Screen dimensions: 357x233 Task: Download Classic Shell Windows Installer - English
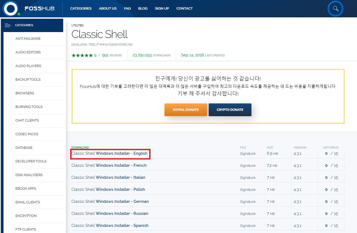click(109, 153)
